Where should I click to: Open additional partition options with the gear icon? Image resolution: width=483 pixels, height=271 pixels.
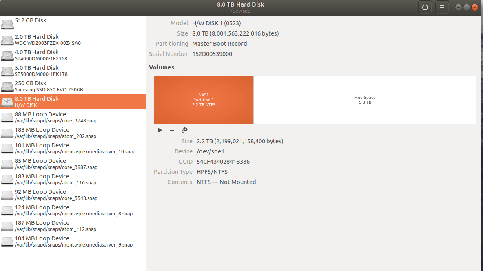[x=184, y=130]
